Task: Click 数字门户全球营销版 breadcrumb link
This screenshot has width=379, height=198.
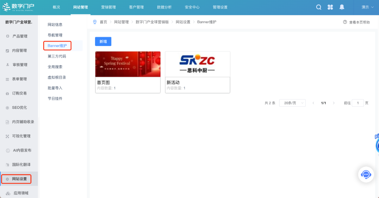Action: [152, 22]
